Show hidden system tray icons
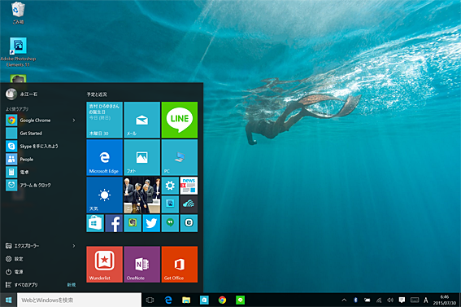This screenshot has height=307, width=461. [344, 300]
